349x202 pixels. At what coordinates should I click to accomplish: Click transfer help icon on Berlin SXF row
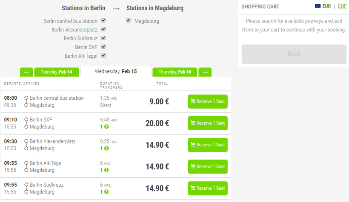(106, 127)
